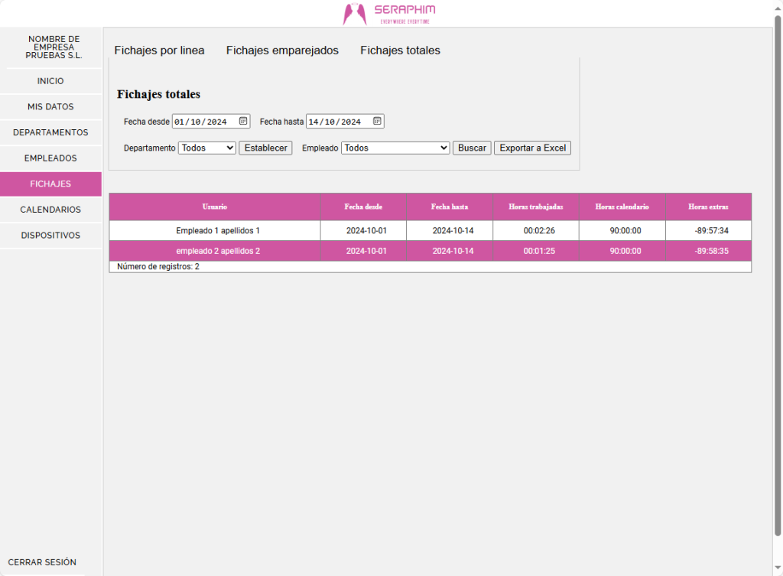Switch to Fichajes por linea tab
Viewport: 783px width, 576px height.
point(159,50)
